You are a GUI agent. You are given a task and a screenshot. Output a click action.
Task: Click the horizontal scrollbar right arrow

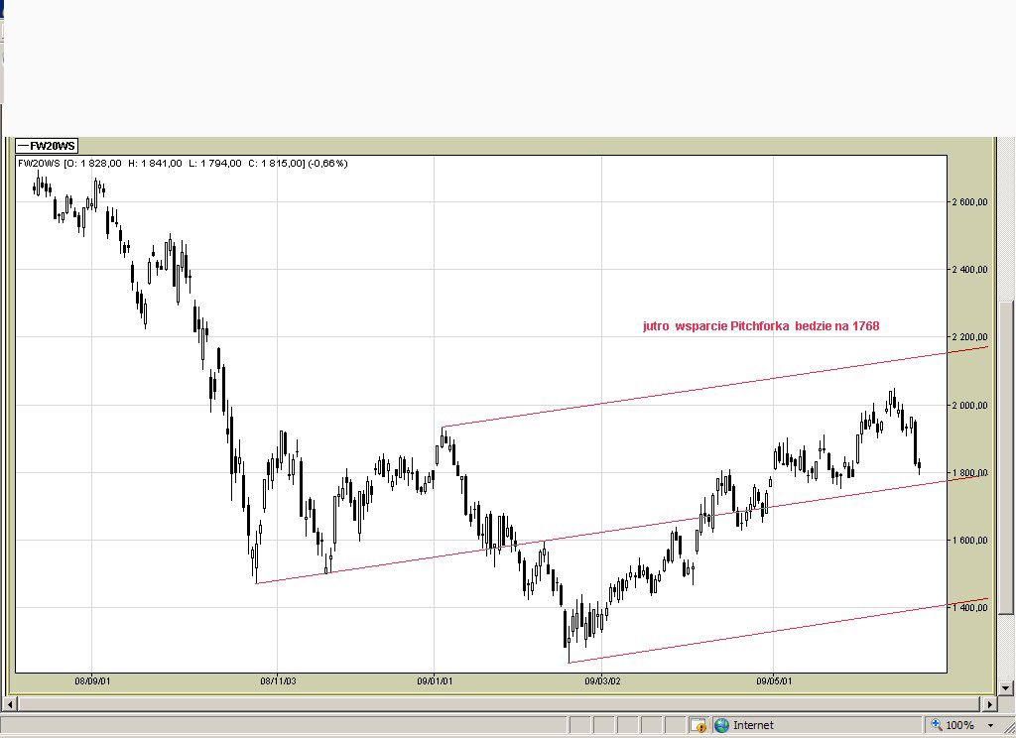[989, 703]
